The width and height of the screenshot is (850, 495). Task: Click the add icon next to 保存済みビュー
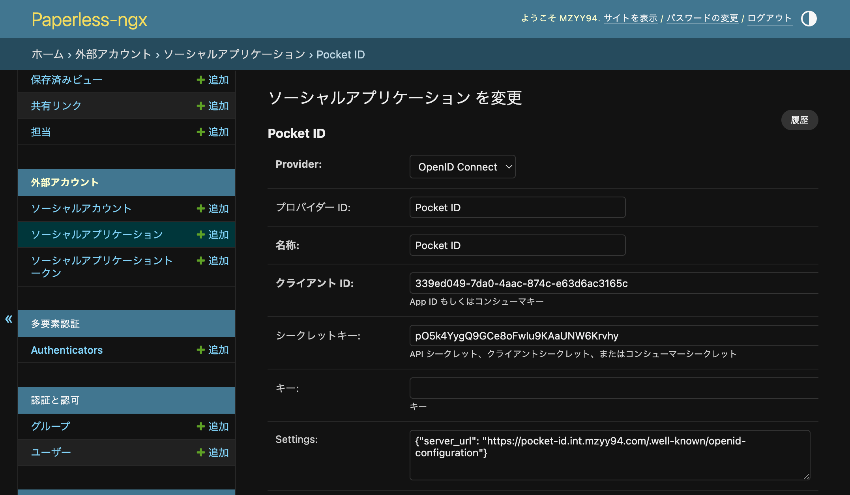pos(200,80)
